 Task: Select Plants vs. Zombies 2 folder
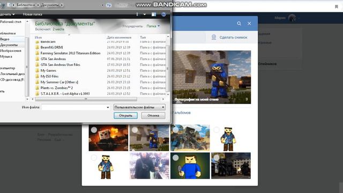57,88
